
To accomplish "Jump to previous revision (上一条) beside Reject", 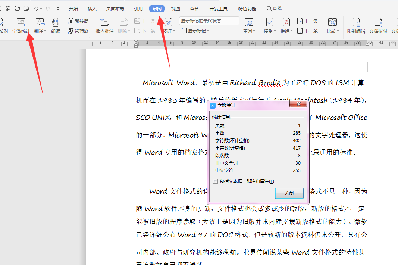I will pos(307,21).
